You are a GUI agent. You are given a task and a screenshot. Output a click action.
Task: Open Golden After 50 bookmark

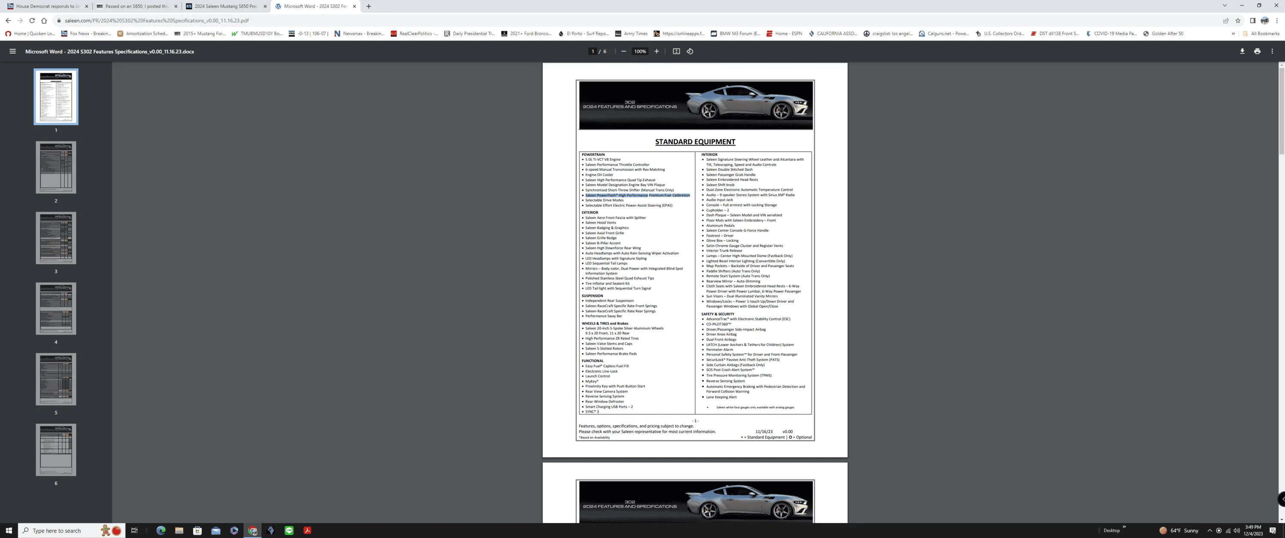coord(1163,33)
